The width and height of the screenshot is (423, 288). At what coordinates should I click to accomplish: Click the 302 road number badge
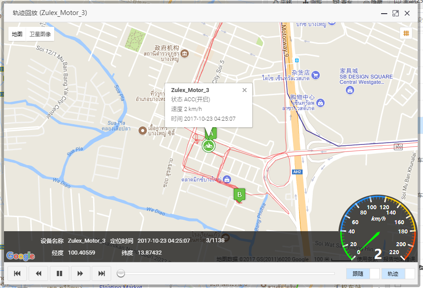point(398,147)
